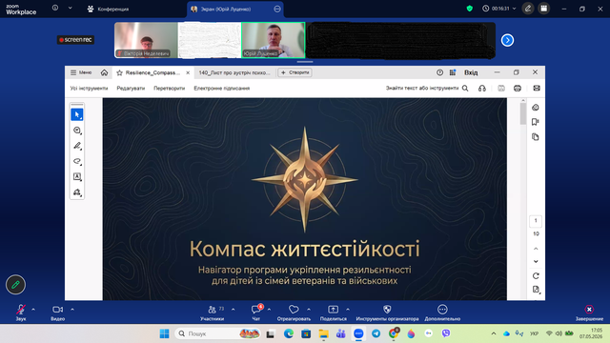Click Створити new tab button
610x343 pixels.
click(295, 72)
